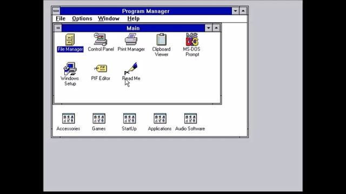Image resolution: width=346 pixels, height=194 pixels.
Task: Maximize the Main group window
Action: click(x=216, y=28)
